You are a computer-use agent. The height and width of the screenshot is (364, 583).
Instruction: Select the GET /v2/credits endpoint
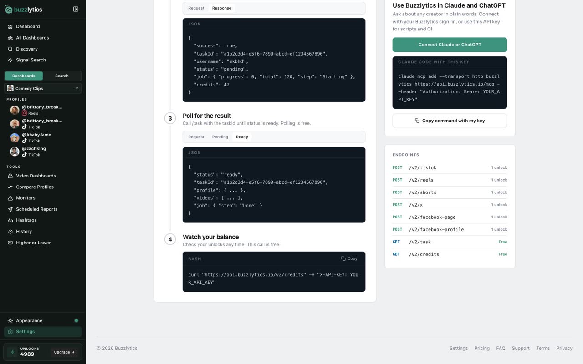(x=450, y=254)
